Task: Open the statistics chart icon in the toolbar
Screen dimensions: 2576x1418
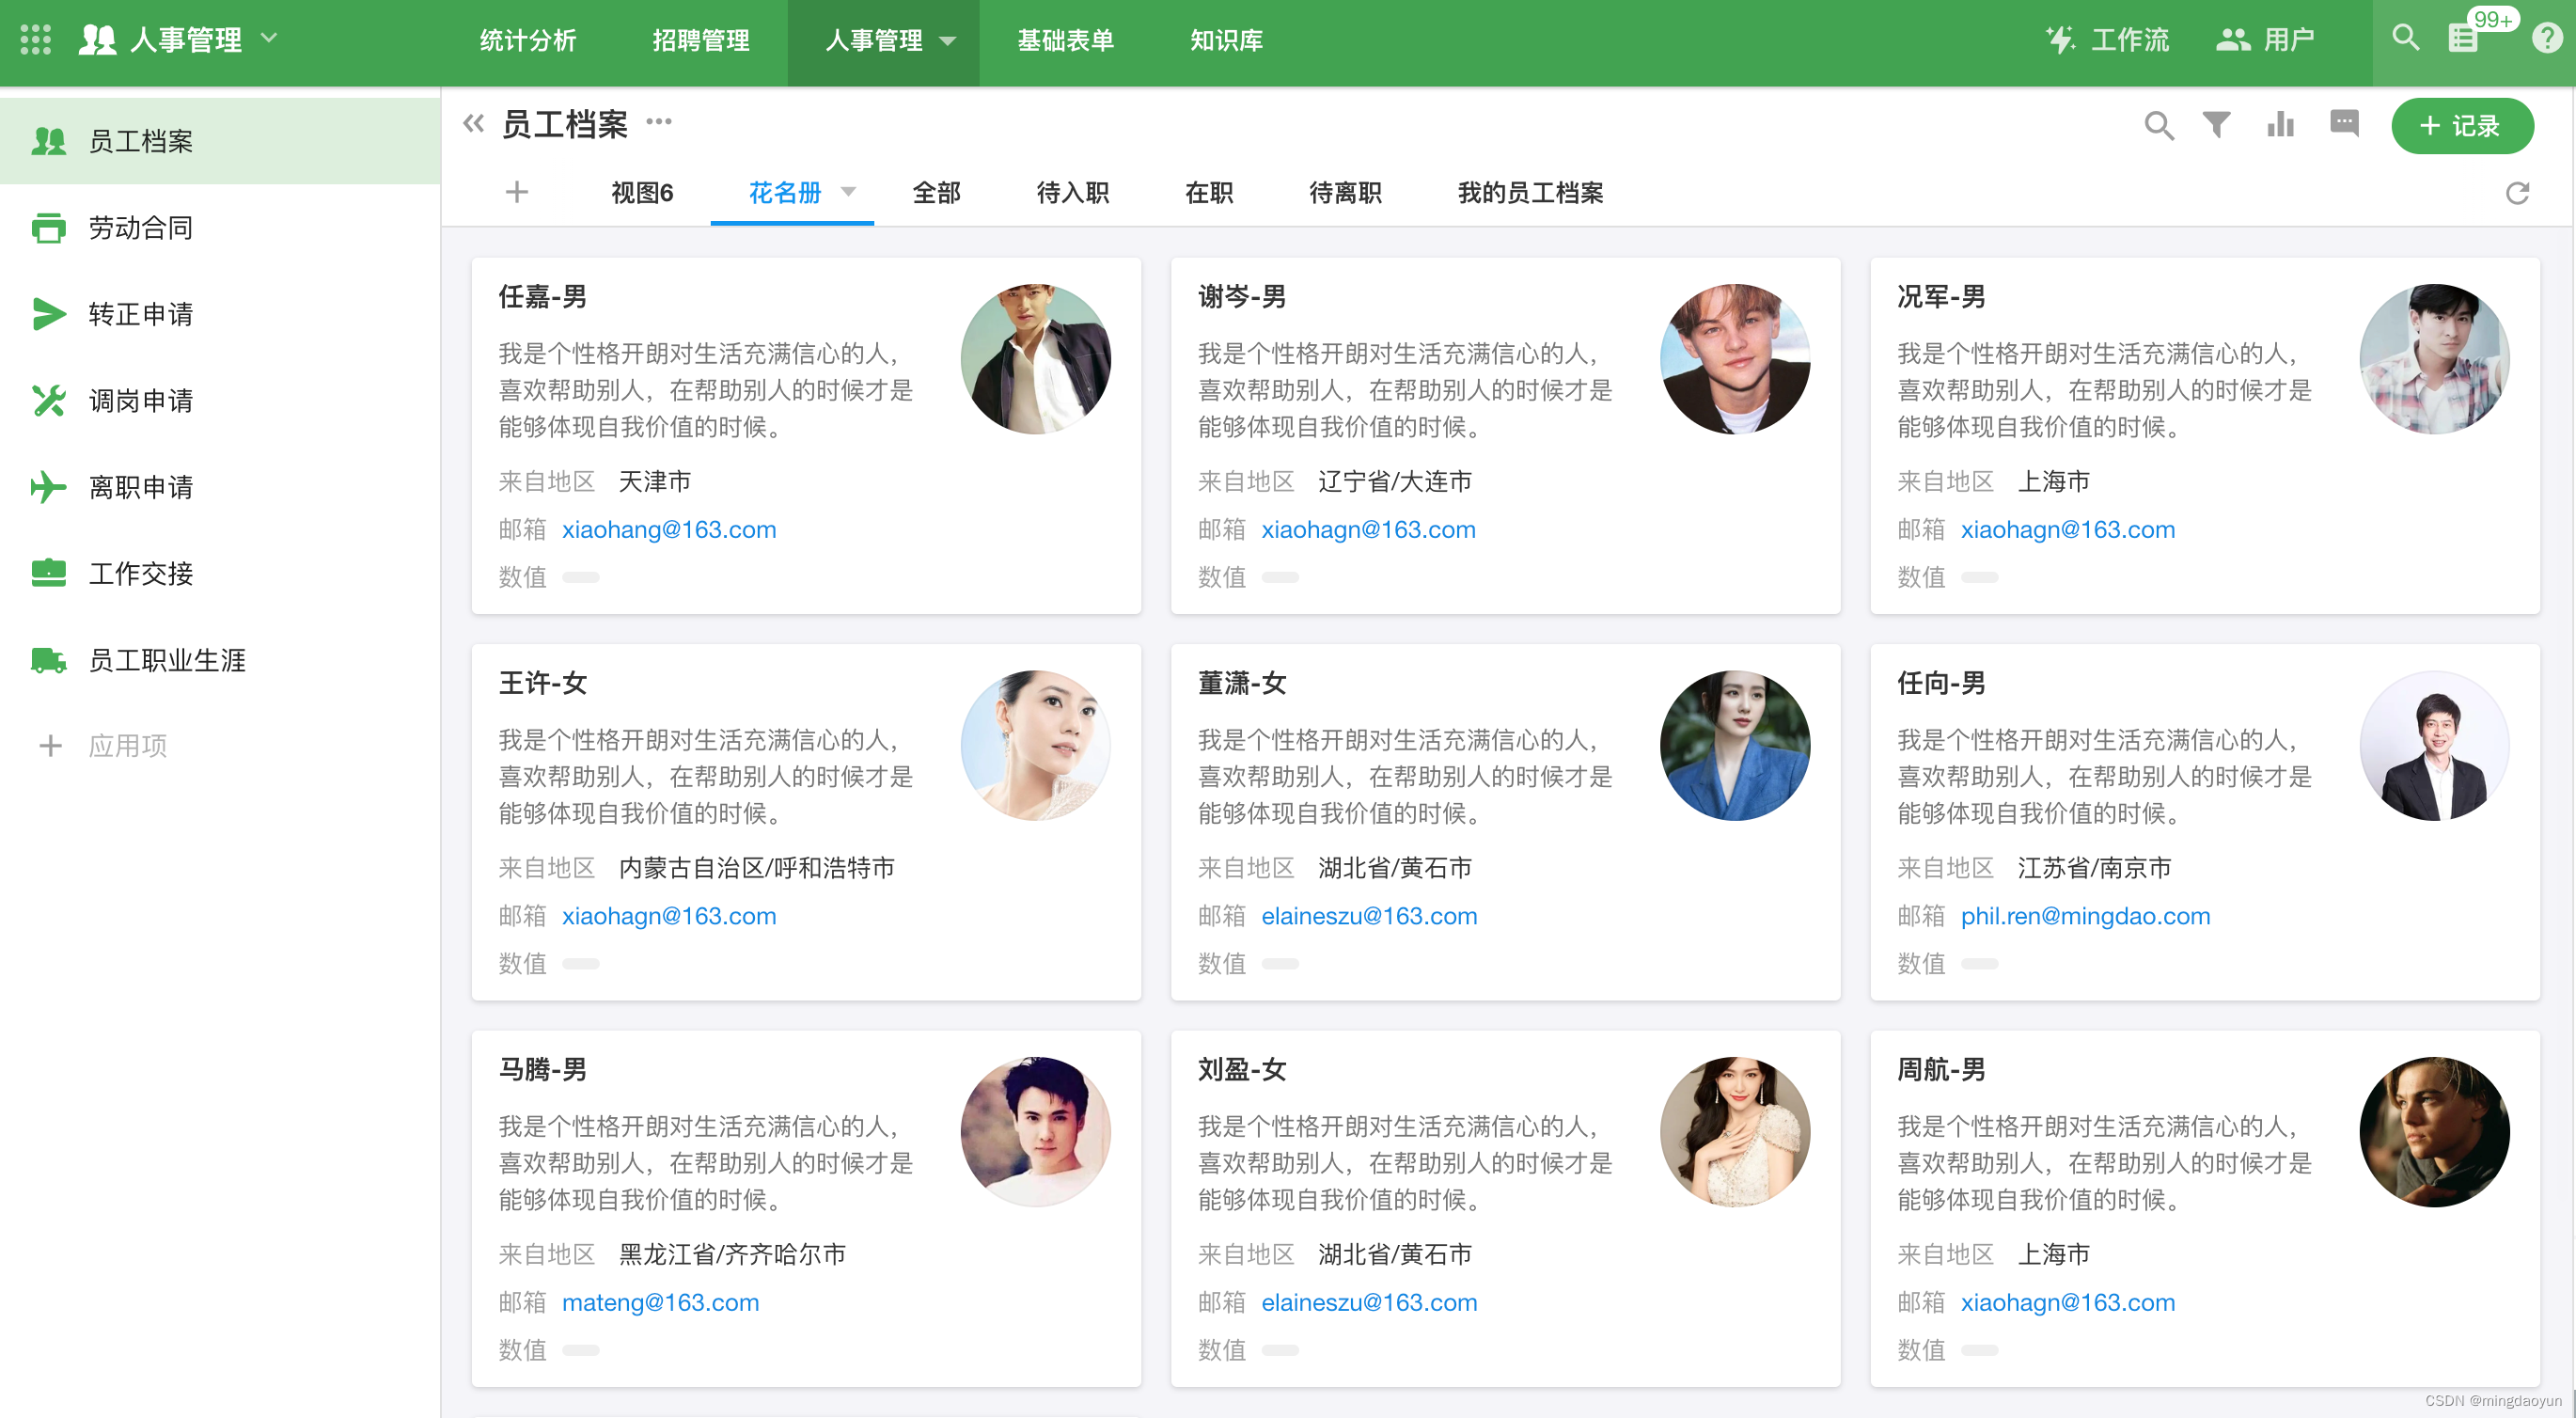Action: pyautogui.click(x=2280, y=125)
